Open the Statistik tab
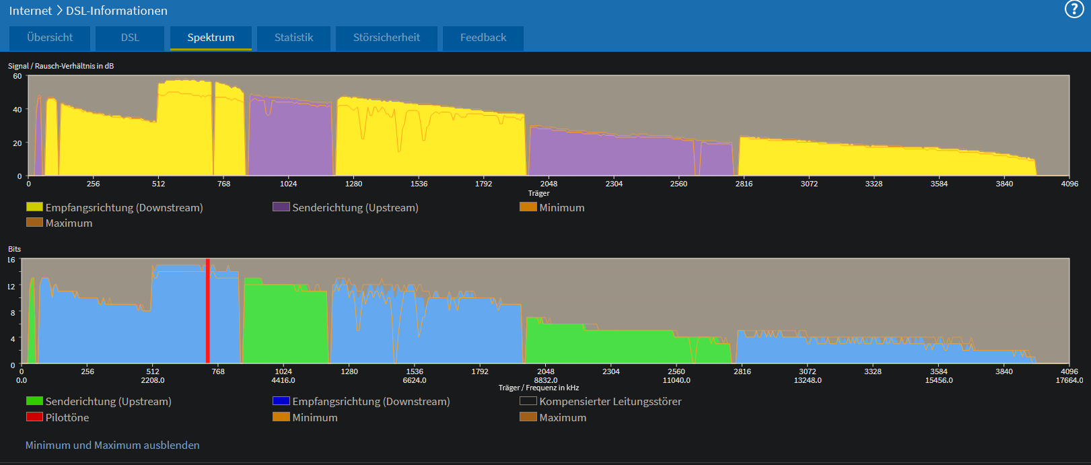The height and width of the screenshot is (465, 1091). pos(293,38)
